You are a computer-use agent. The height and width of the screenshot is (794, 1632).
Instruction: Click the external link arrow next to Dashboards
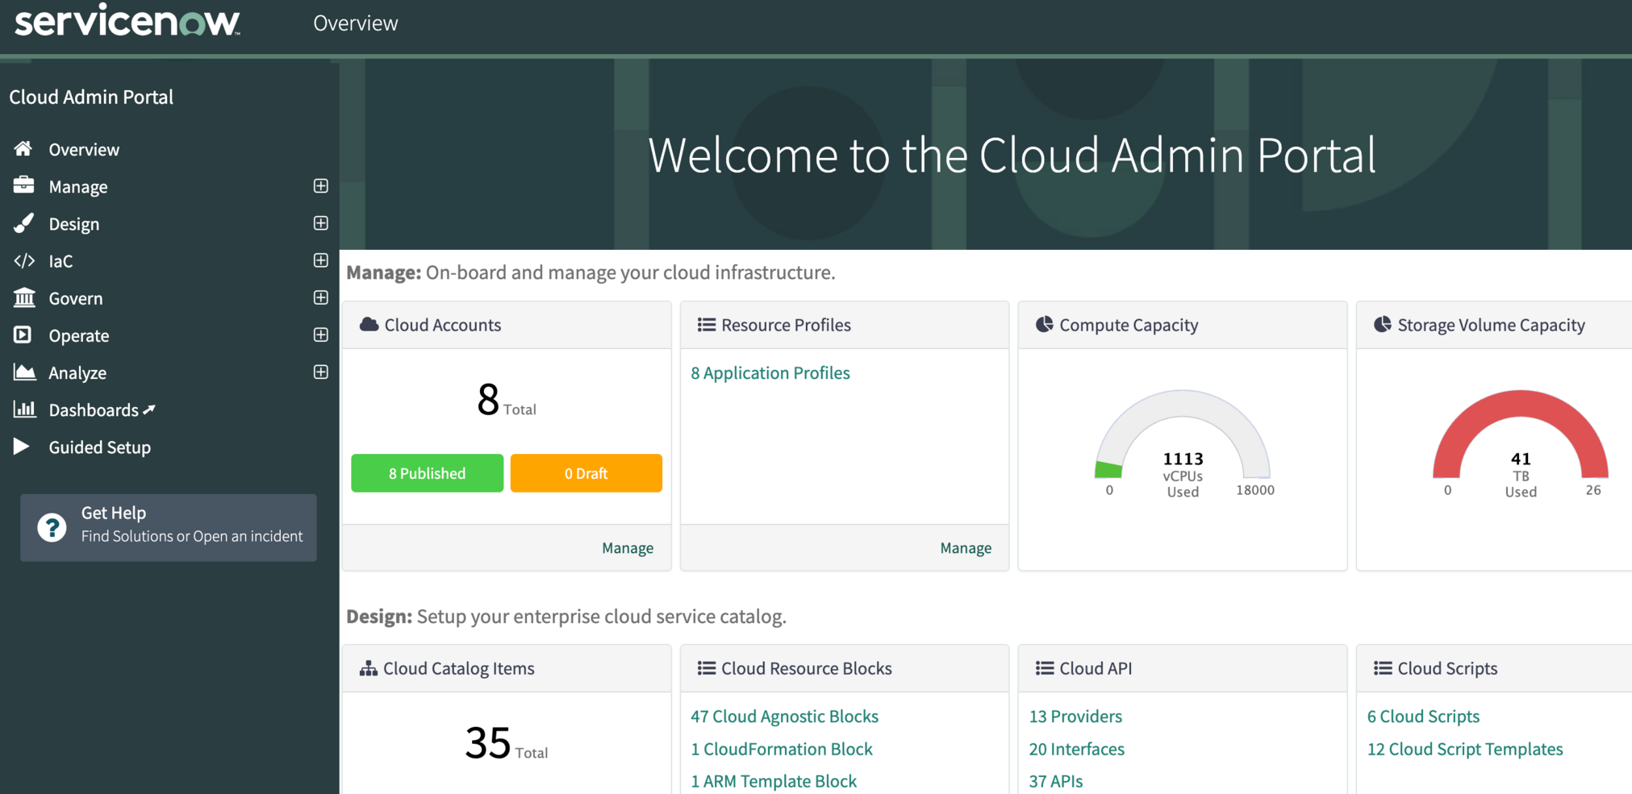click(149, 409)
